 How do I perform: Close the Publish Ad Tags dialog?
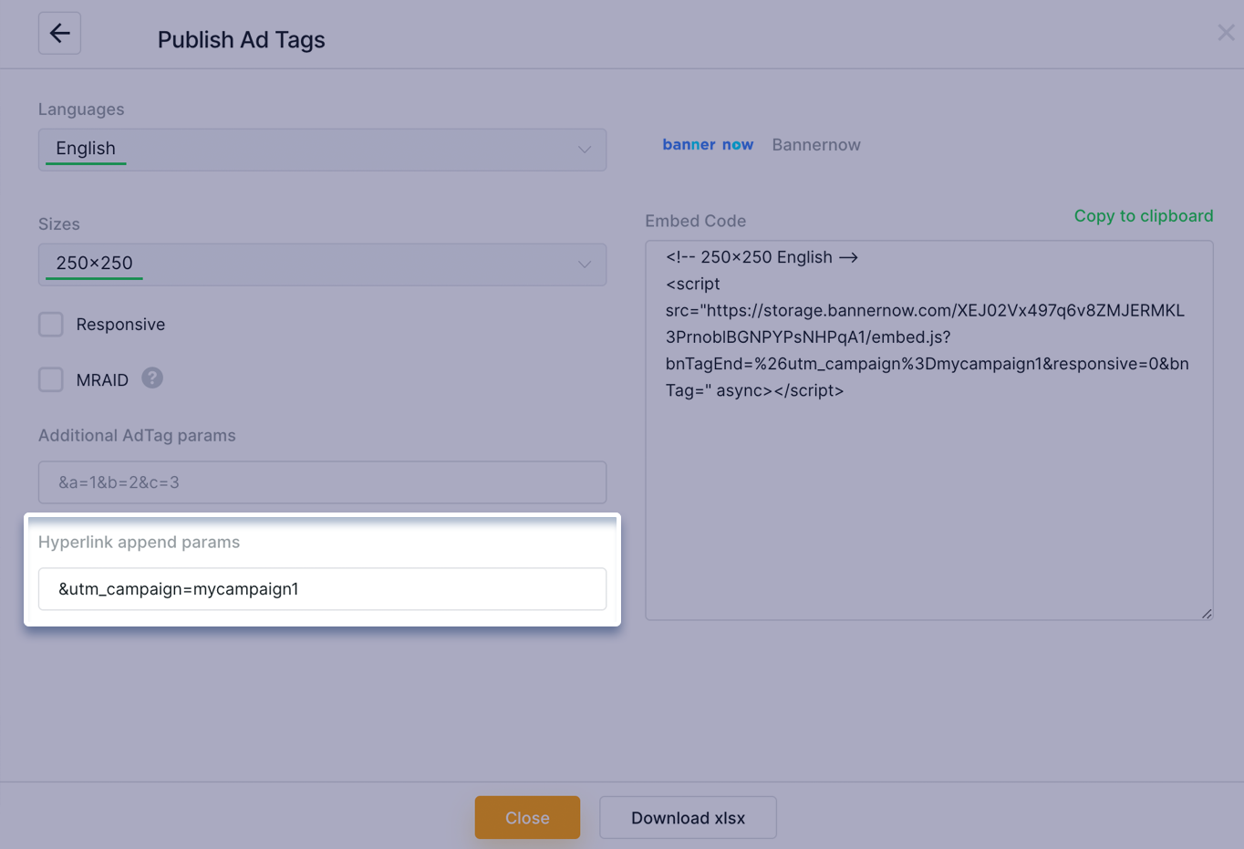tap(1226, 33)
